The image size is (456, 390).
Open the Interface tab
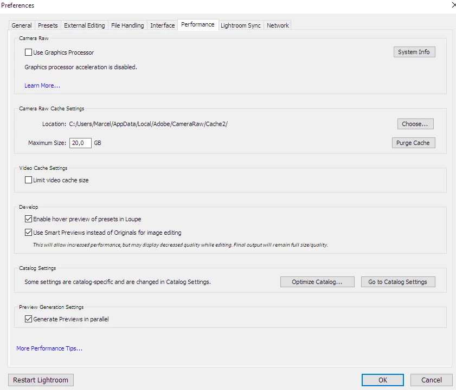tap(162, 25)
